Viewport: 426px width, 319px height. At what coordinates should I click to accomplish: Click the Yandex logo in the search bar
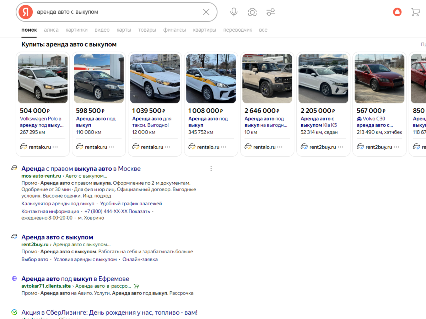tap(26, 12)
